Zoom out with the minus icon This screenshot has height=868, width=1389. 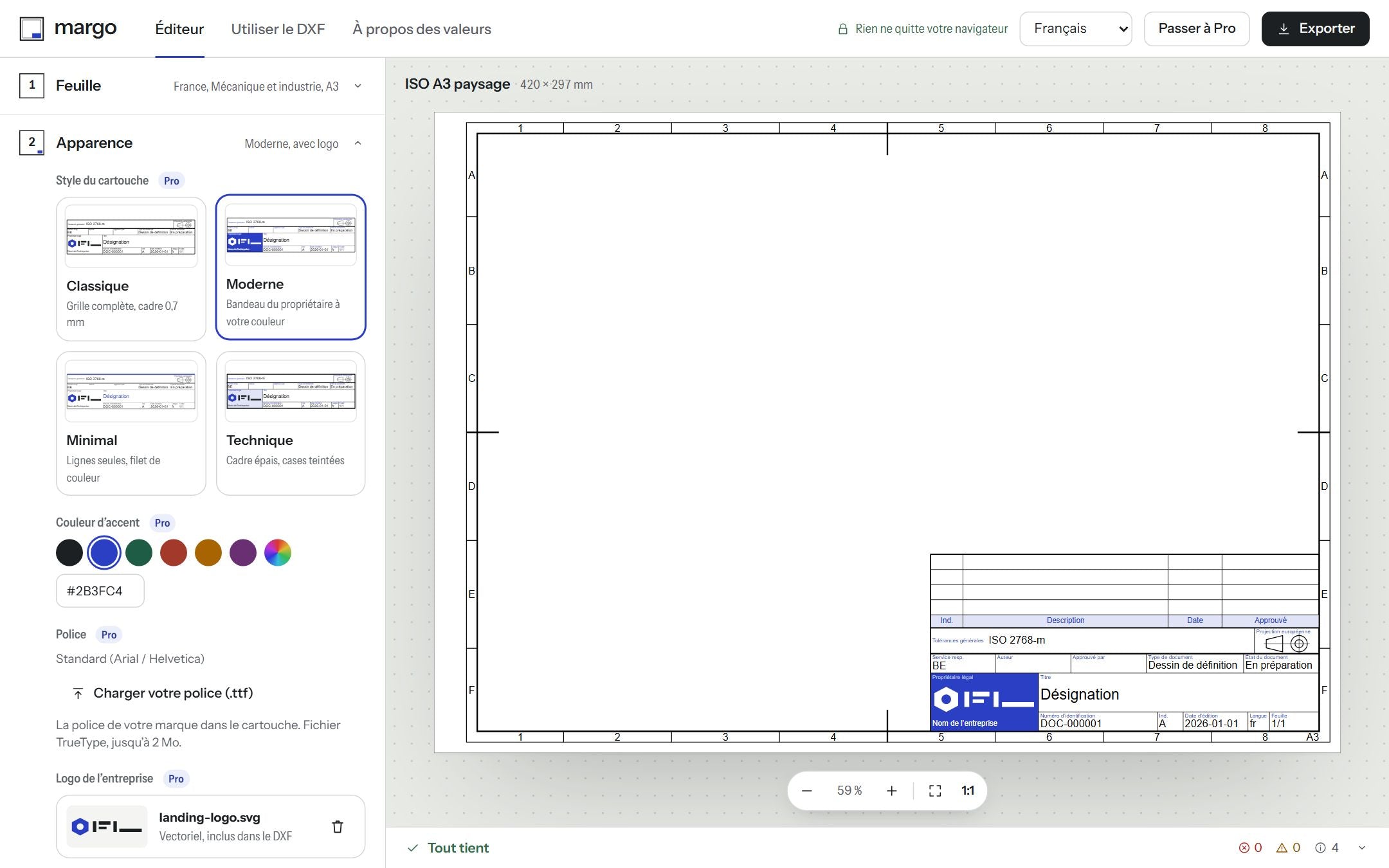coord(807,791)
